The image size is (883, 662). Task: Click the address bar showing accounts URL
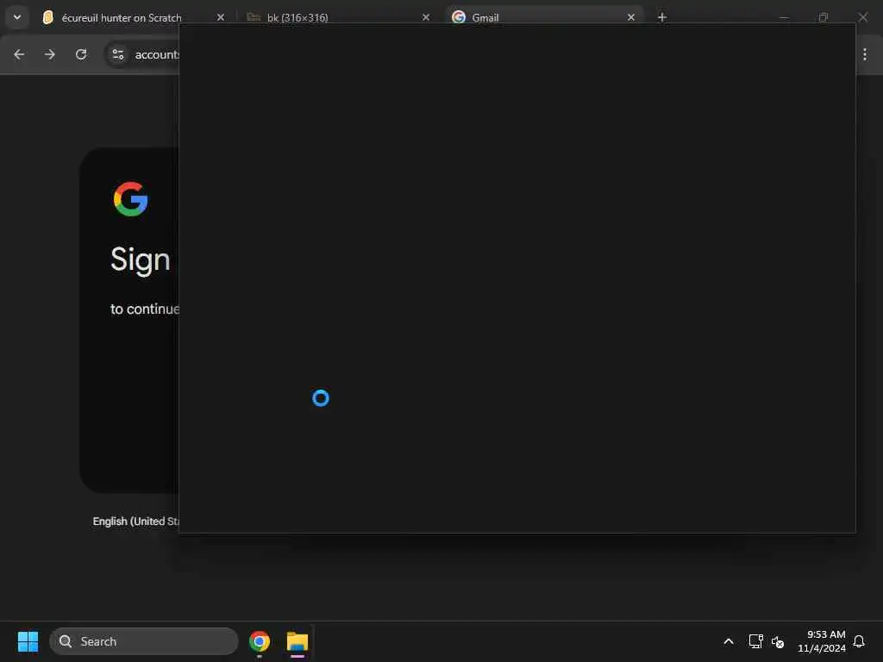(x=158, y=54)
